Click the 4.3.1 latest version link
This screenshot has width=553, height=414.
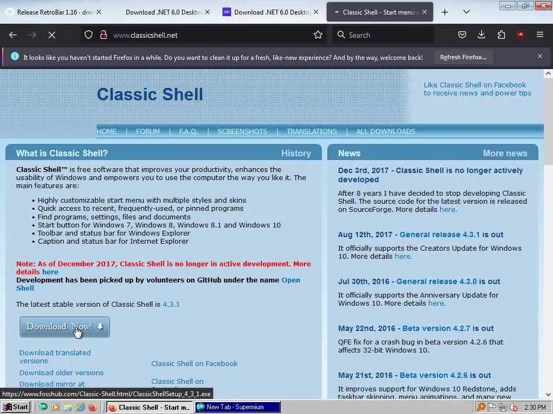click(171, 305)
